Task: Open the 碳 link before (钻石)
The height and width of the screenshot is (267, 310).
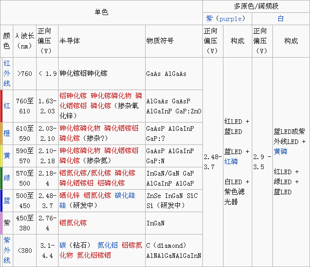Action: [x=63, y=246]
